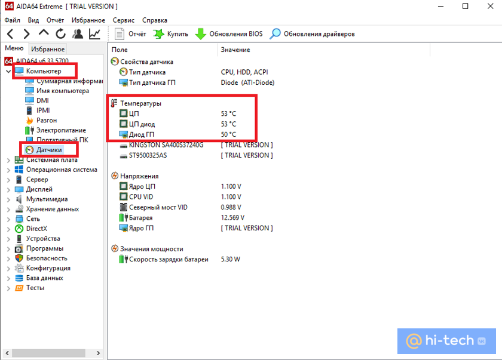The width and height of the screenshot is (502, 360).
Task: Expand the Хранение данных node
Action: pos(8,210)
